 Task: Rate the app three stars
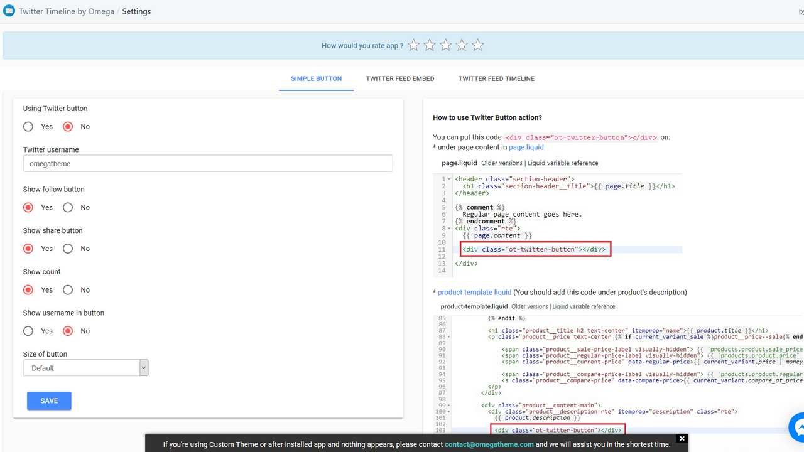446,45
